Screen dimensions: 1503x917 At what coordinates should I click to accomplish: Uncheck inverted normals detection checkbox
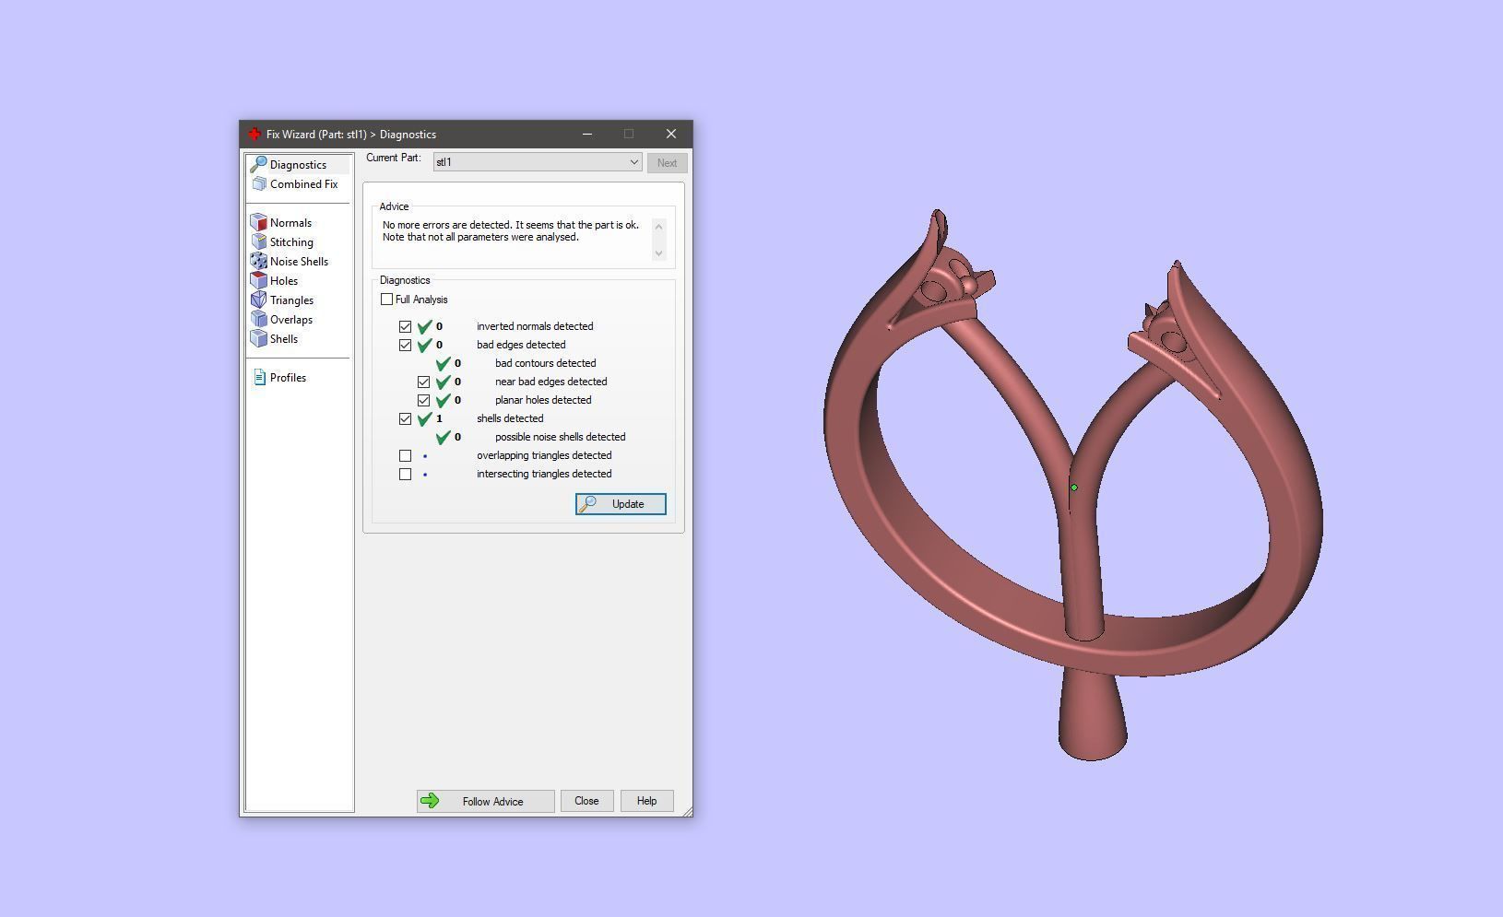pos(405,326)
